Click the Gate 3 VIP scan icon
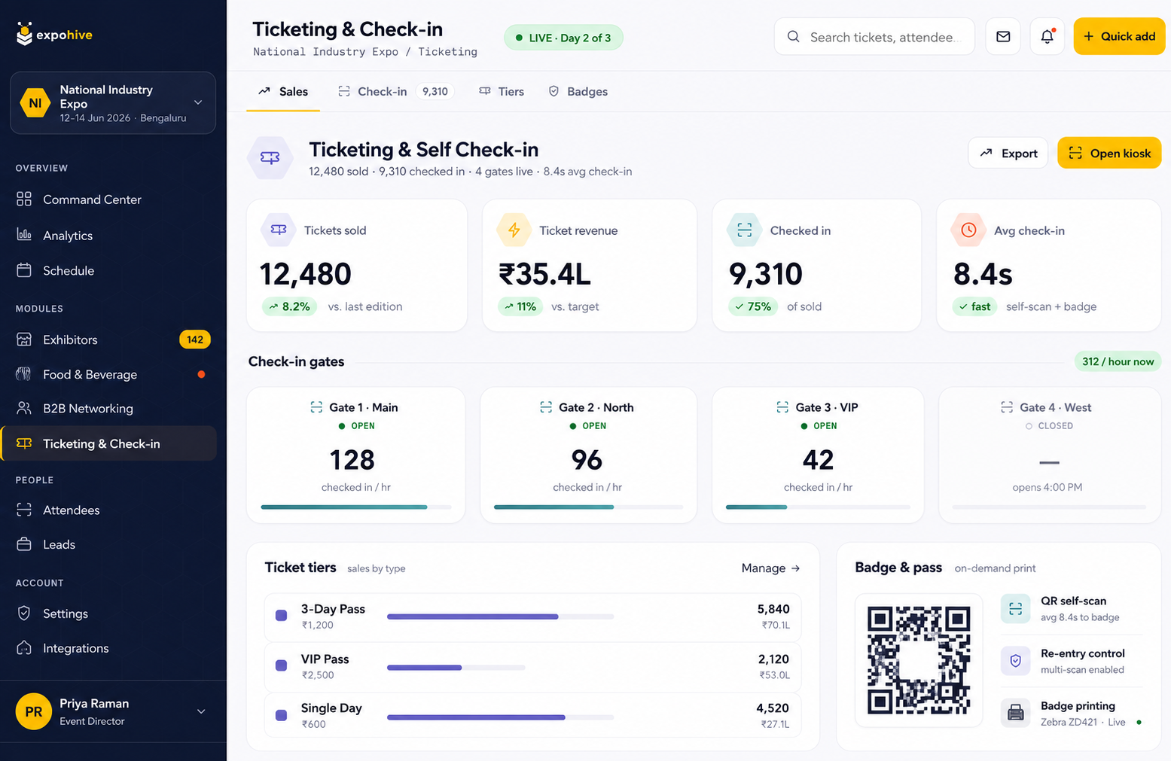Screen dimensions: 1171x761 click(x=782, y=407)
